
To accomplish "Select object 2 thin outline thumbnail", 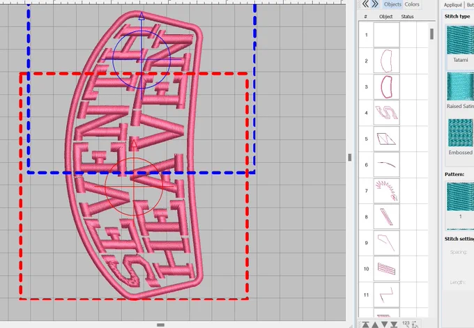I will click(386, 61).
